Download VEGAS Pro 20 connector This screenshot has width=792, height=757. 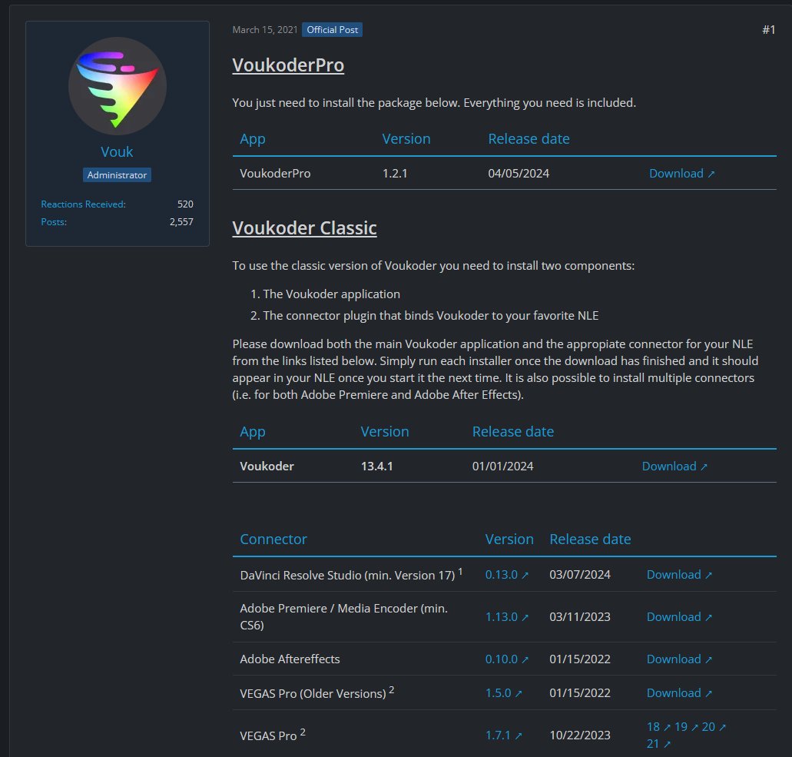click(714, 727)
